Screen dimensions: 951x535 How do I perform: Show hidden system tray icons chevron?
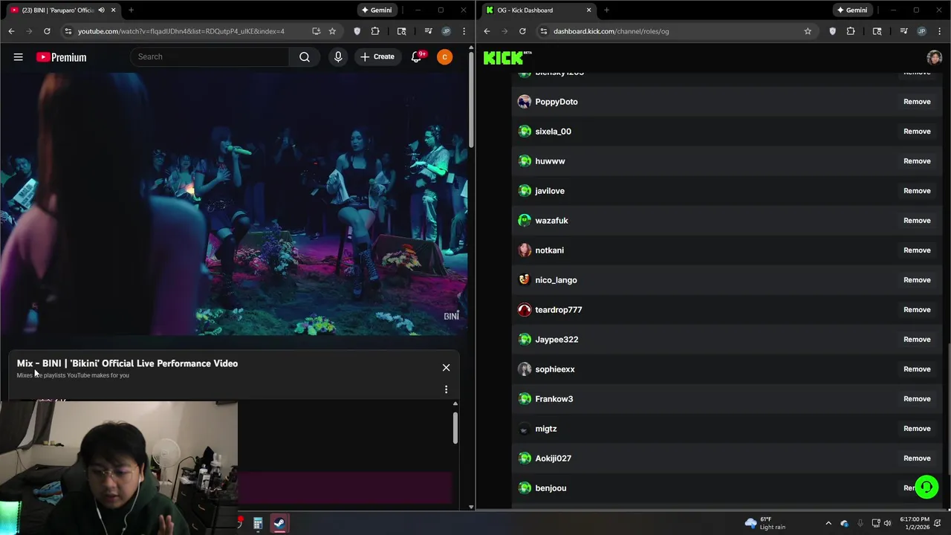(828, 523)
